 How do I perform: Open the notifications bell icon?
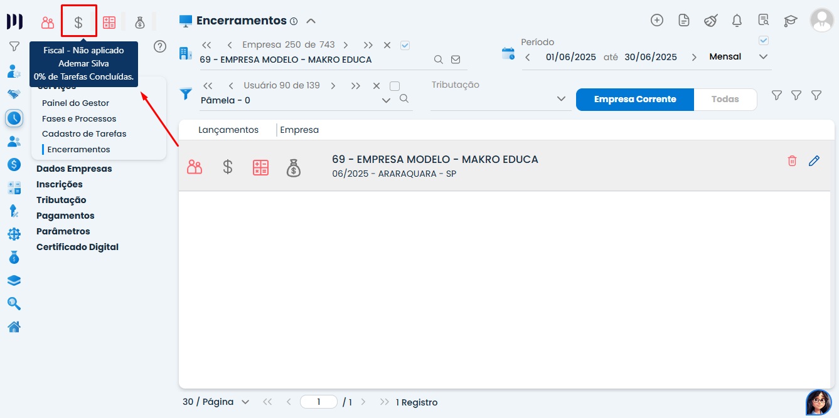pos(737,21)
